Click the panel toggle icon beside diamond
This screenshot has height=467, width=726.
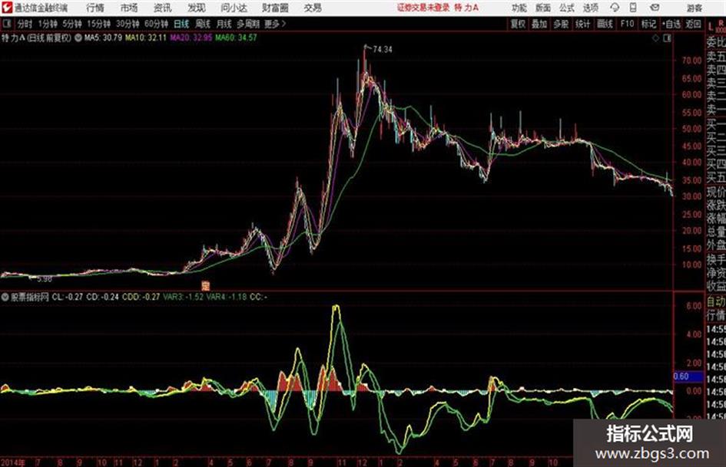(667, 38)
